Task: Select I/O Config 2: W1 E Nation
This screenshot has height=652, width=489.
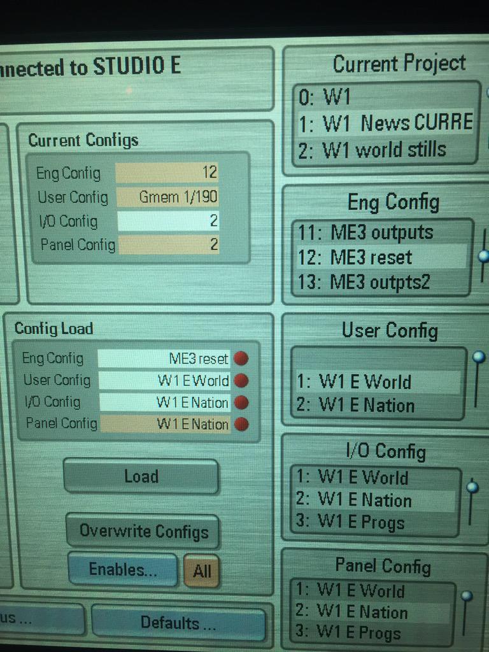Action: click(375, 500)
